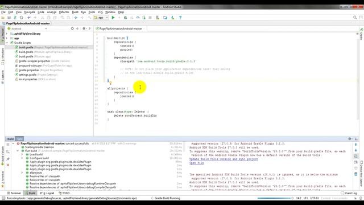
Task: Click the Project panel hide icon
Action: [90, 28]
